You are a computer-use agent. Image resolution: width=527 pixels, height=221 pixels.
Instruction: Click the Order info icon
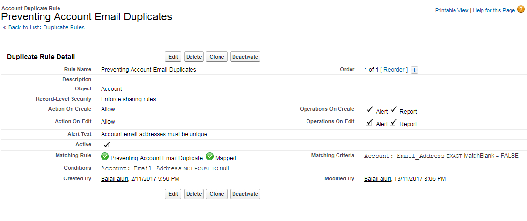414,70
